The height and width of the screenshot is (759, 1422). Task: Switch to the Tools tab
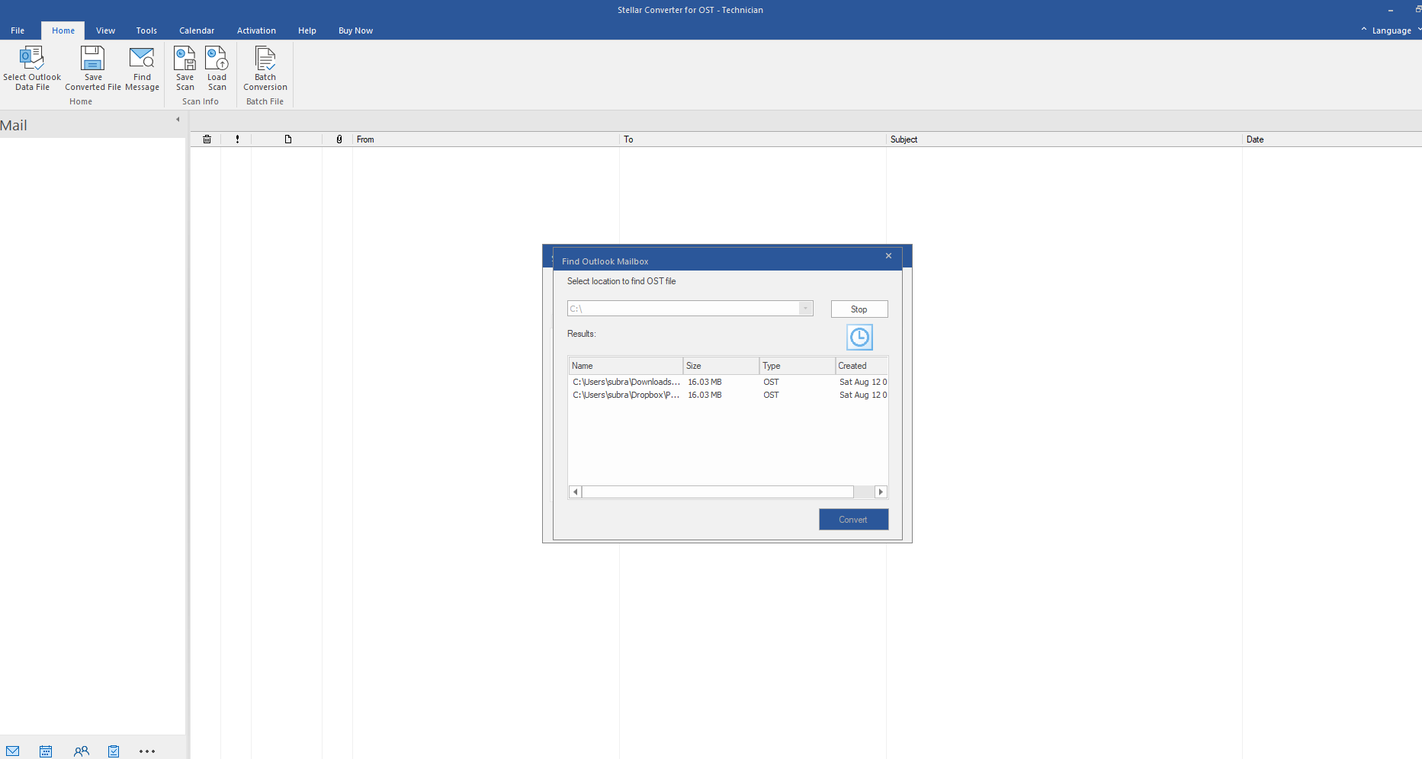point(146,30)
